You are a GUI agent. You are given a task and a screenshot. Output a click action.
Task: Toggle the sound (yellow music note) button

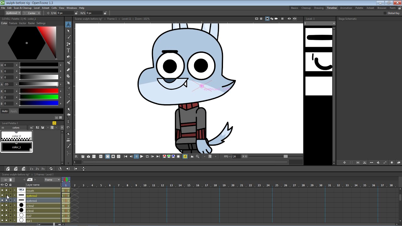(x=185, y=156)
